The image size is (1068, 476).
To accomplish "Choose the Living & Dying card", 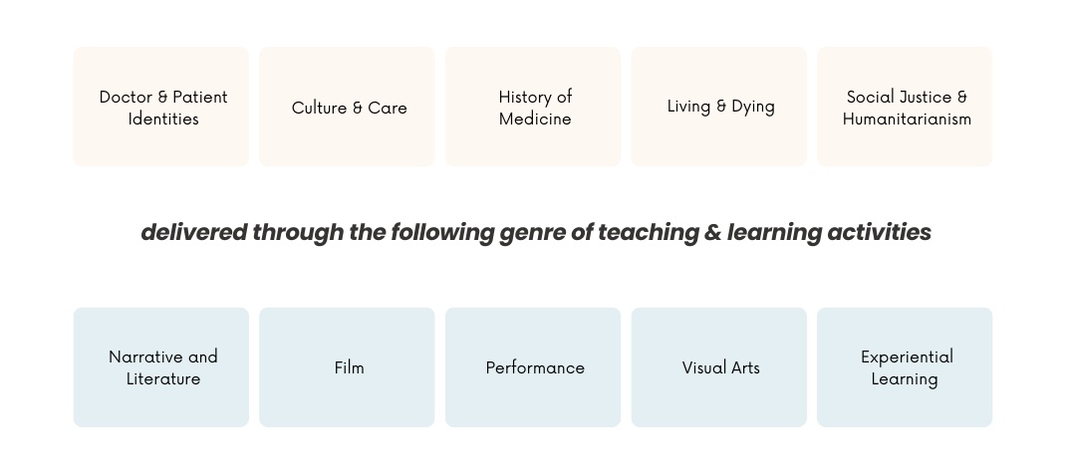I will [x=719, y=107].
